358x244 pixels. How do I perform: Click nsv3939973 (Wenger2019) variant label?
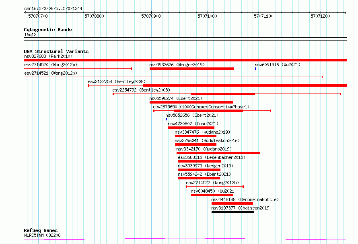(206, 166)
